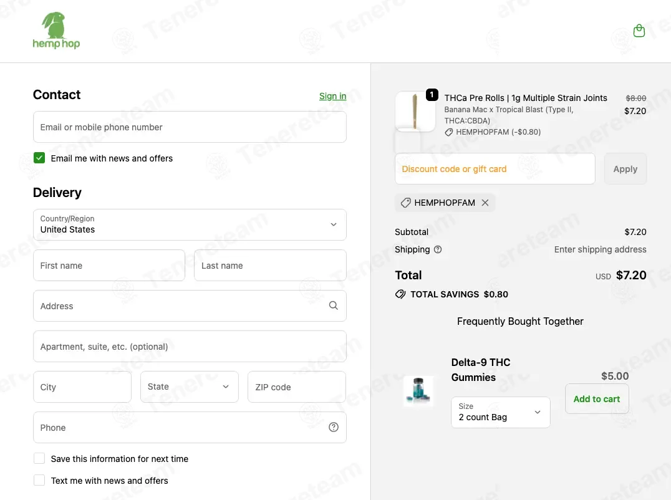Viewport: 671px width, 500px height.
Task: Click the phone field help question icon
Action: coord(334,427)
